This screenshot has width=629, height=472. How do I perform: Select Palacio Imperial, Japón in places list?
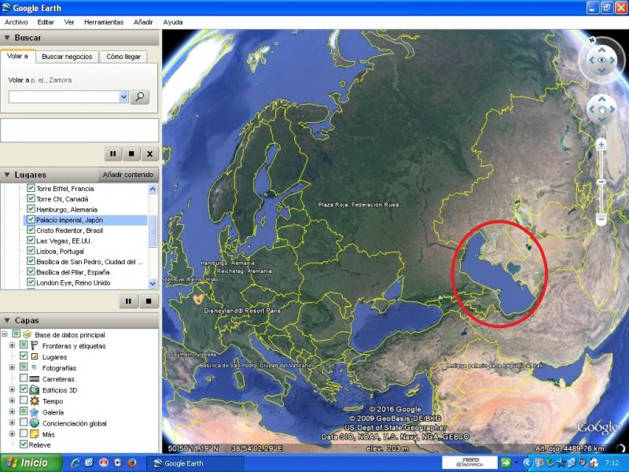(x=69, y=220)
